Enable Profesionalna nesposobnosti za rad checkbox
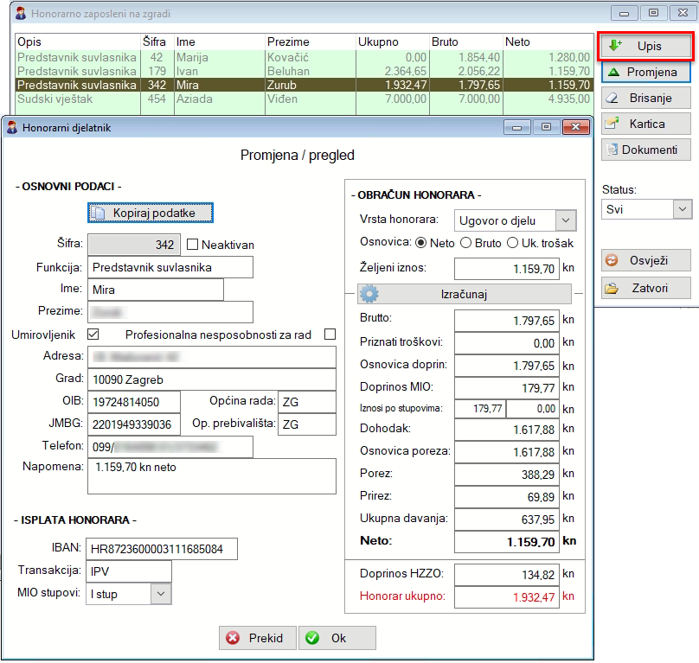 (x=329, y=335)
